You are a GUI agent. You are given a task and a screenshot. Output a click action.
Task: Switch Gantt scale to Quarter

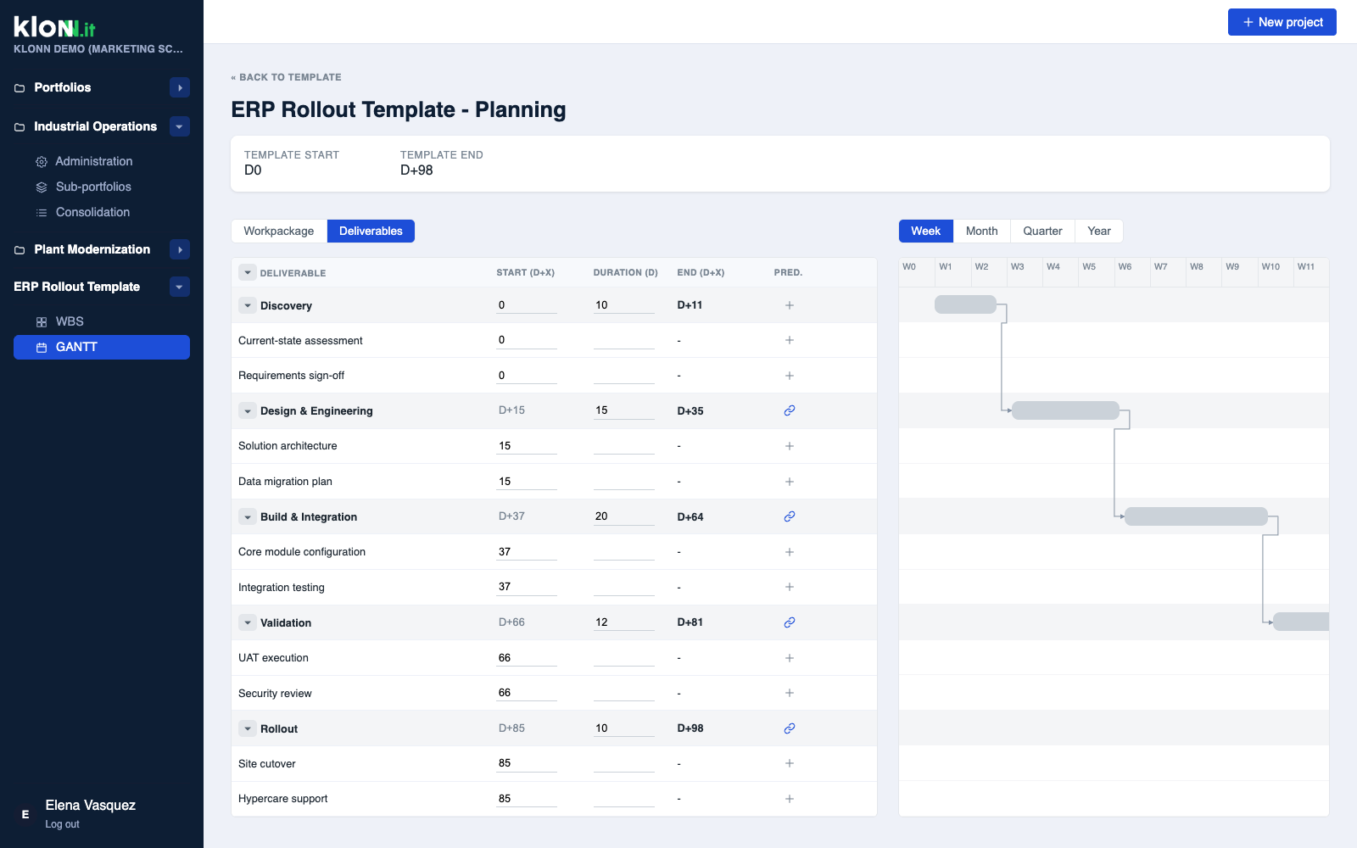(x=1042, y=231)
